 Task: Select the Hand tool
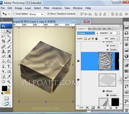(x=3, y=81)
